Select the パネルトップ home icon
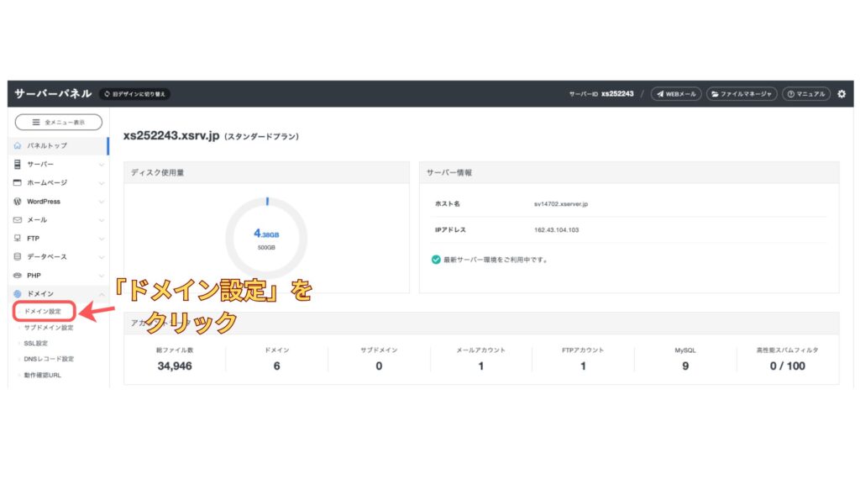 18,146
